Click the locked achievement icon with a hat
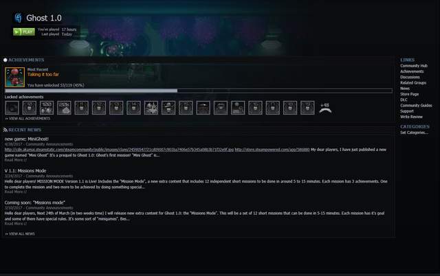440x276 pixels. [x=168, y=108]
